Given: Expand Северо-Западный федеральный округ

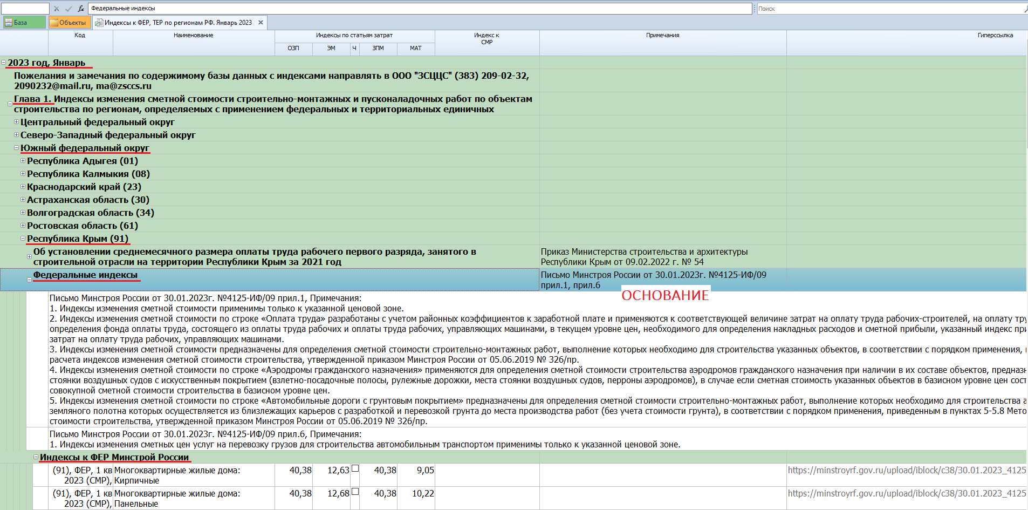Looking at the screenshot, I should (16, 135).
